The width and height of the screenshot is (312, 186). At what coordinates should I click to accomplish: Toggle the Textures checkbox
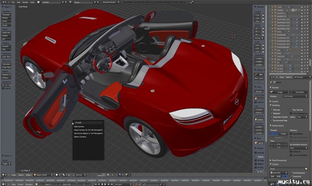pos(271,110)
